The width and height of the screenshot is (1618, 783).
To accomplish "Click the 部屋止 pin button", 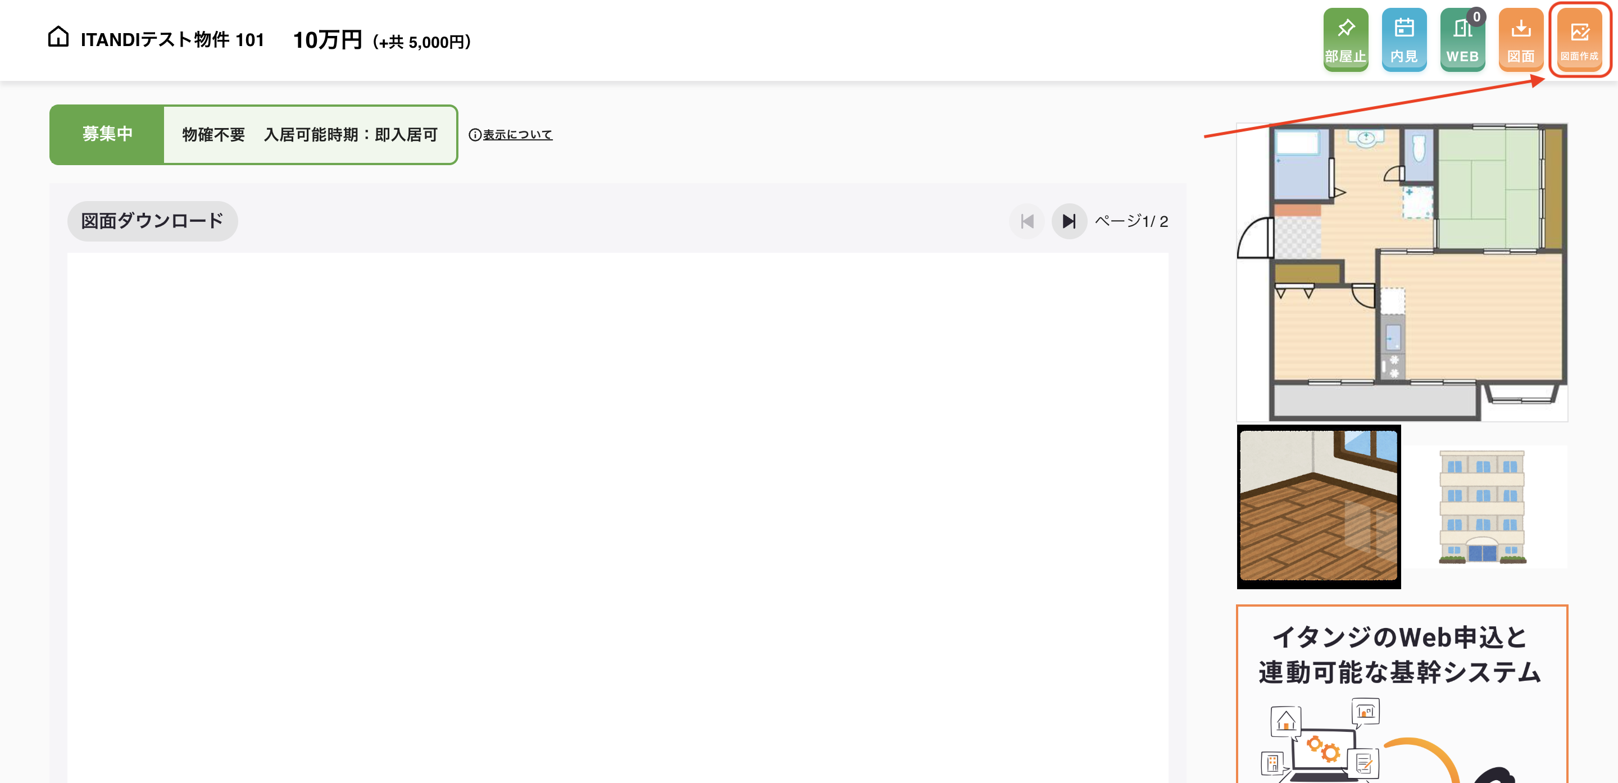I will click(1346, 39).
